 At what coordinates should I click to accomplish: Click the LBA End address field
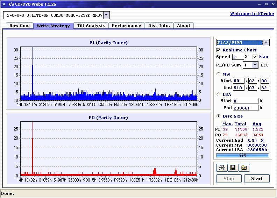point(246,108)
